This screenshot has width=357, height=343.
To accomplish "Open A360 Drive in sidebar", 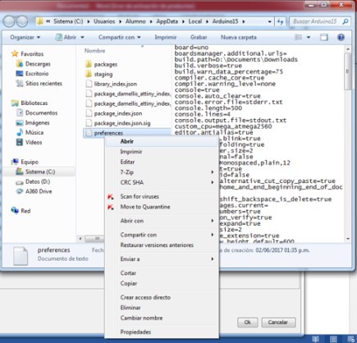I will click(x=34, y=191).
